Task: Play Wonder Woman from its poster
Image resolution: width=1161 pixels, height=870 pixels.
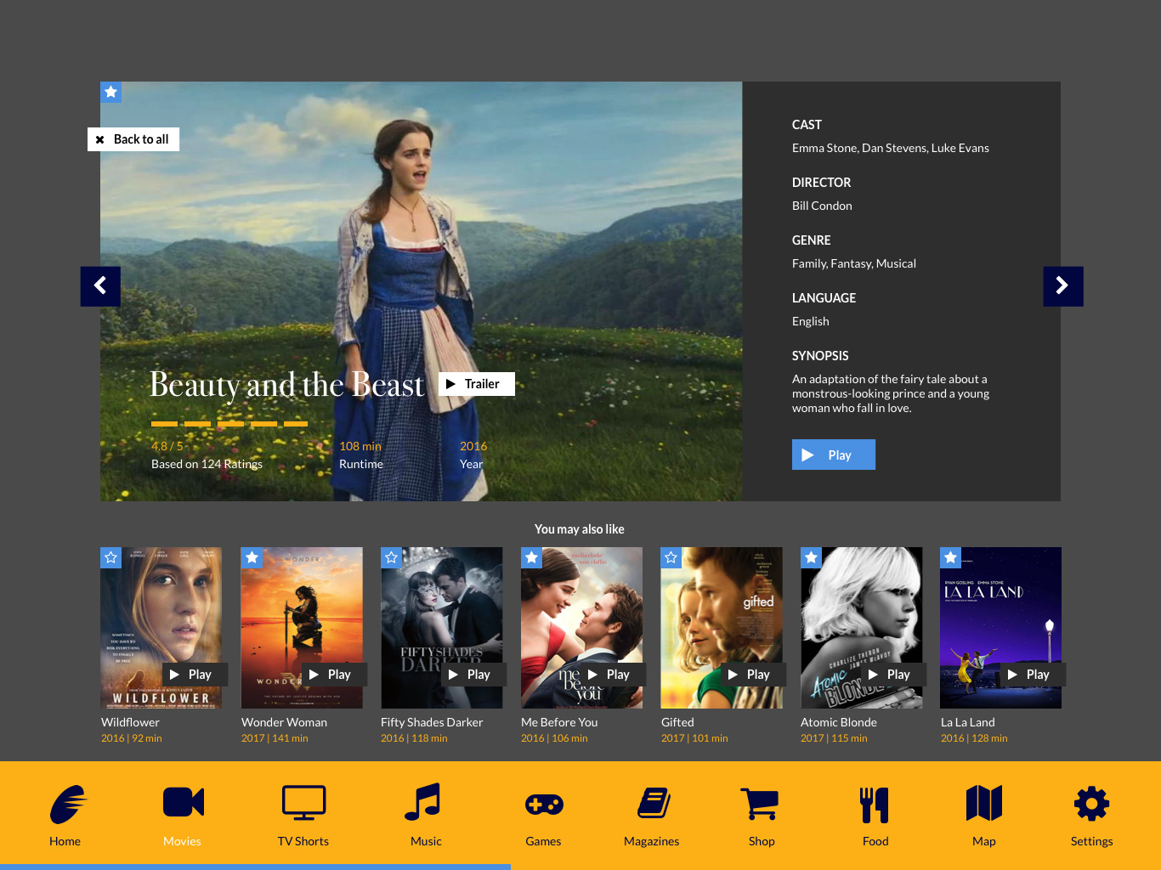Action: [335, 675]
